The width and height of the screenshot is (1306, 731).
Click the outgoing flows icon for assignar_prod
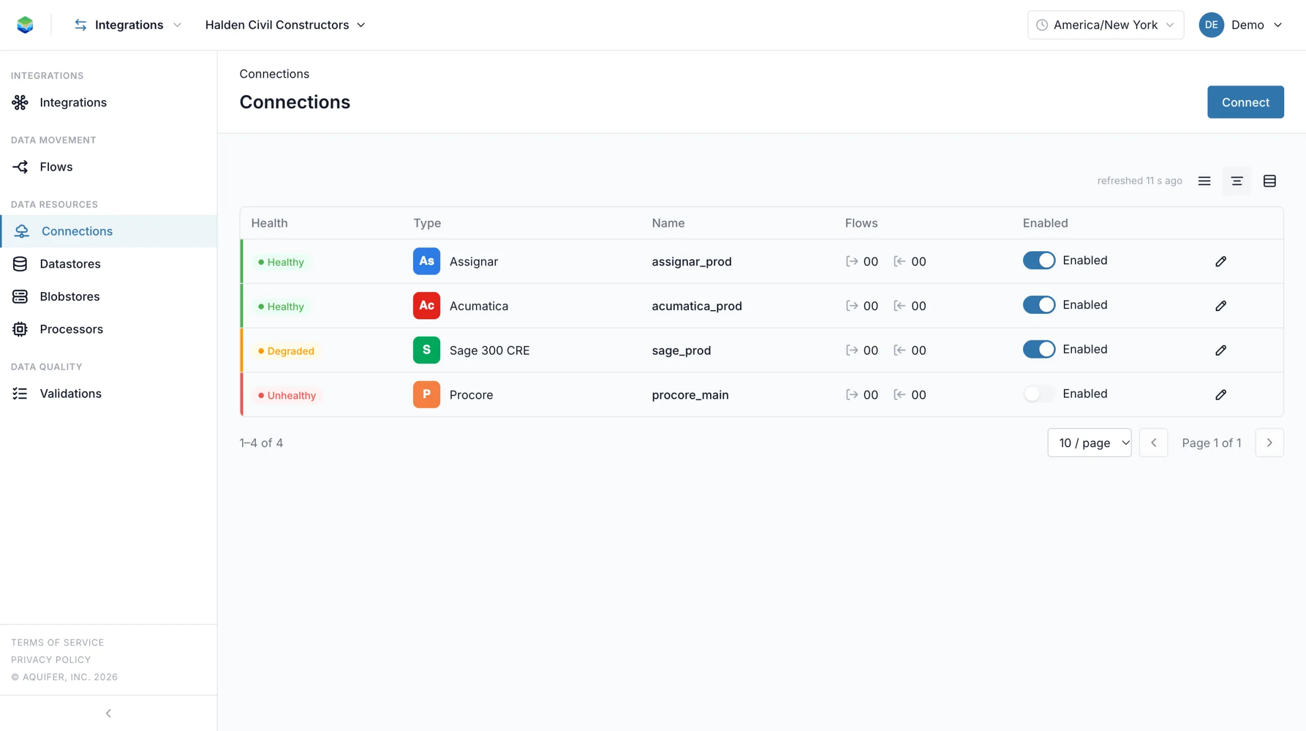(x=852, y=262)
